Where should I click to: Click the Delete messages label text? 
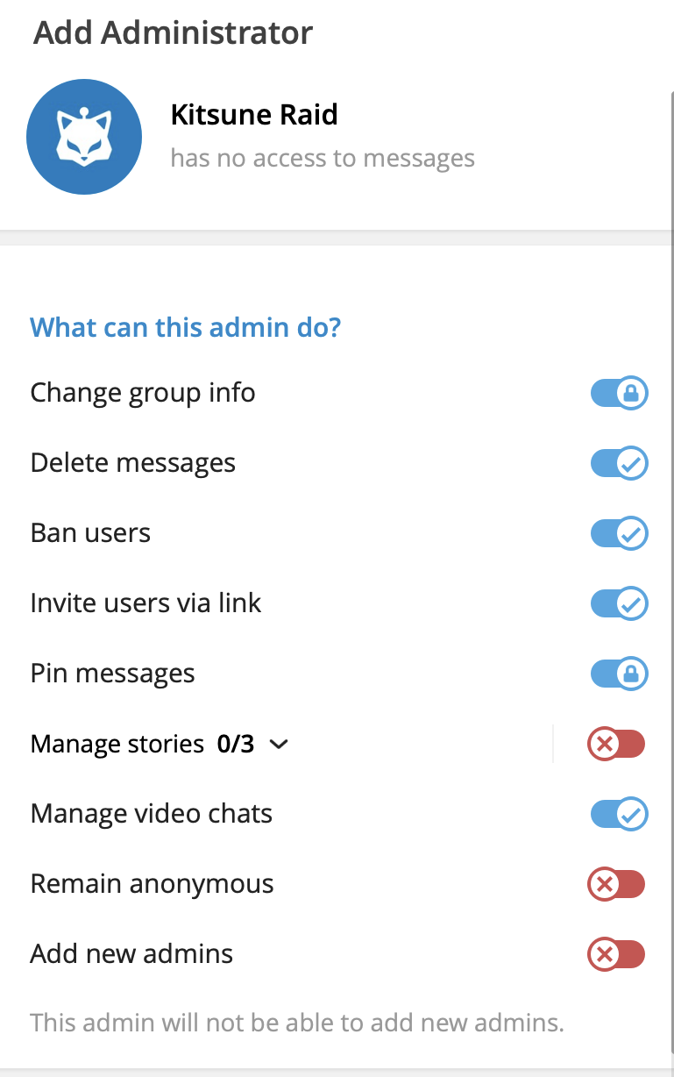pos(133,463)
